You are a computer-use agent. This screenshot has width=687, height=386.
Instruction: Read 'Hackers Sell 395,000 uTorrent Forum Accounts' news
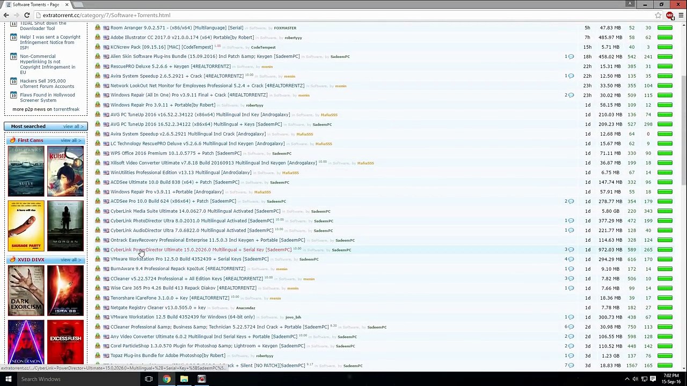pos(47,84)
